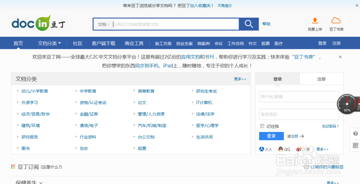
Task: Expand 高等教育 category plus
Action: (x=134, y=91)
